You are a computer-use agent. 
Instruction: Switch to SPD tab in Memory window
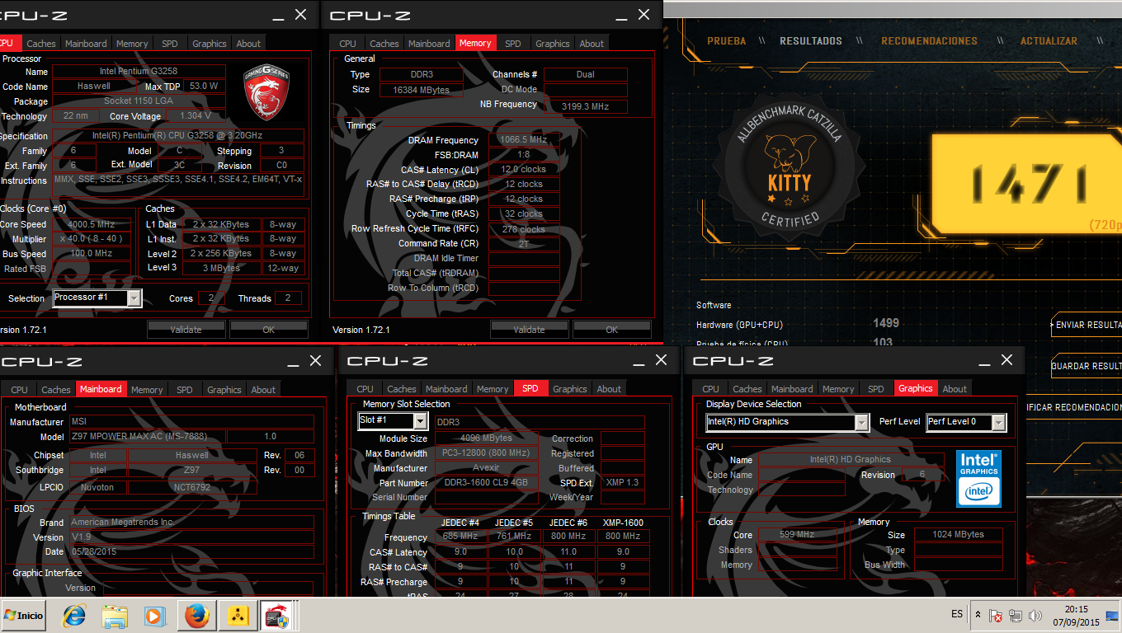click(513, 44)
